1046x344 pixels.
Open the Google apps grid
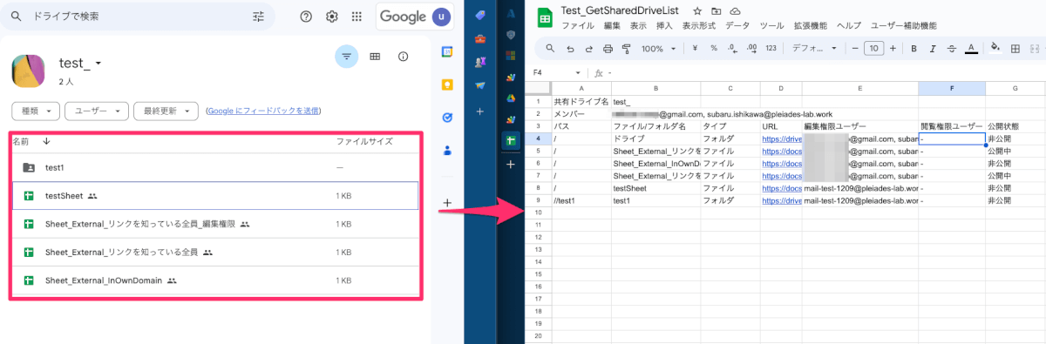357,17
